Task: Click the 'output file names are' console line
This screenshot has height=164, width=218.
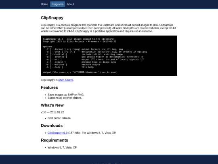Action: 80,72
